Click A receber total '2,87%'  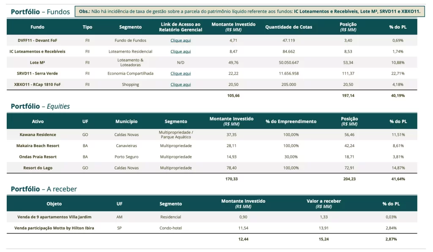(391, 239)
